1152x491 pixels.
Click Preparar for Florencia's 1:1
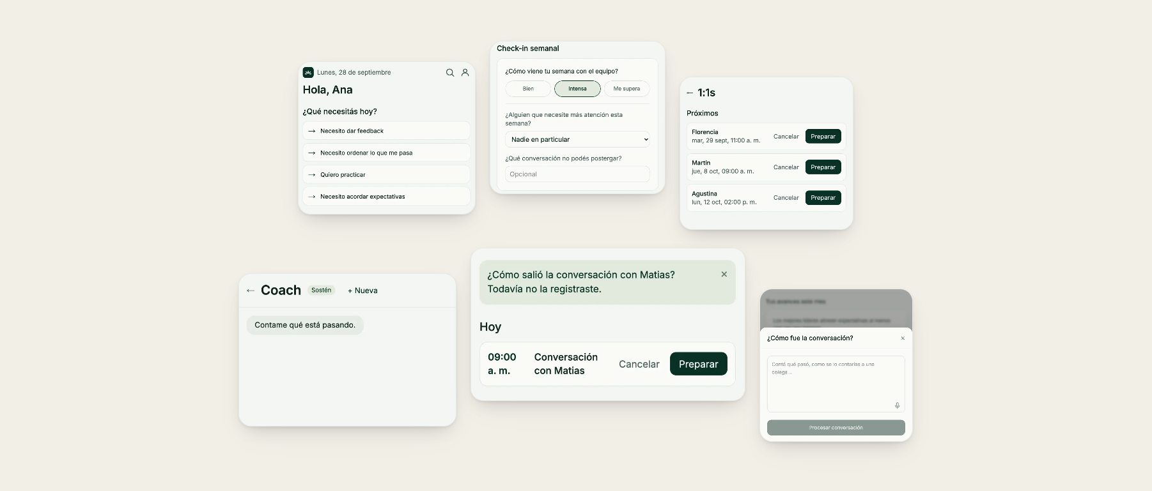823,137
